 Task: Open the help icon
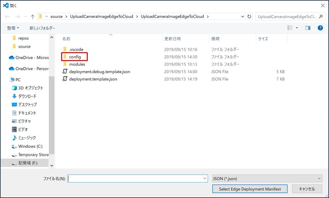pyautogui.click(x=320, y=28)
